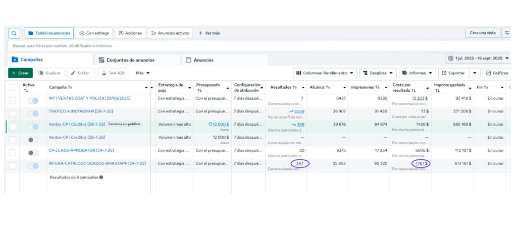Open the Gráficos chart panel

496,73
